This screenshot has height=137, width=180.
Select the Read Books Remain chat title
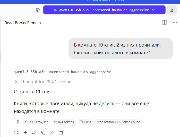23,23
